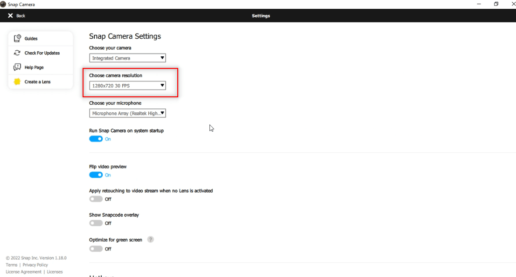Click the Settings title in header
This screenshot has width=516, height=277.
(261, 16)
